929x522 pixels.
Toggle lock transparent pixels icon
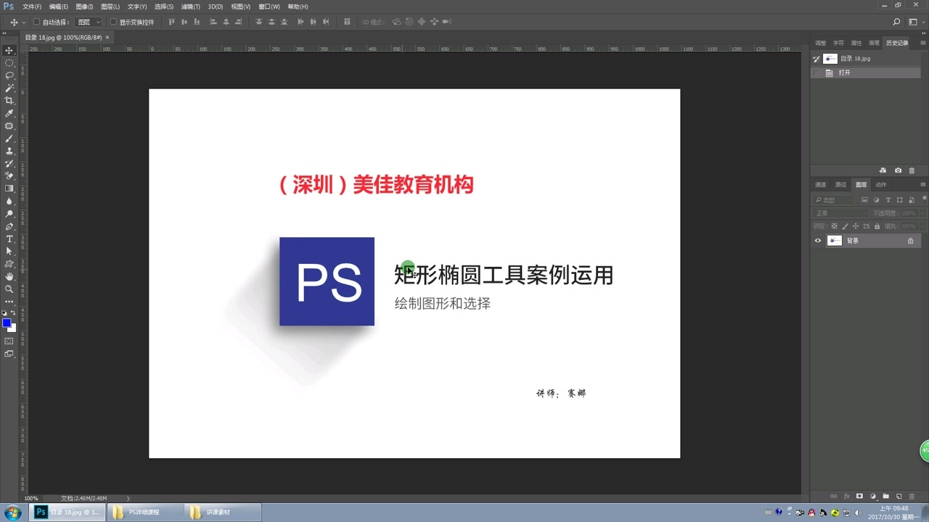(x=835, y=226)
